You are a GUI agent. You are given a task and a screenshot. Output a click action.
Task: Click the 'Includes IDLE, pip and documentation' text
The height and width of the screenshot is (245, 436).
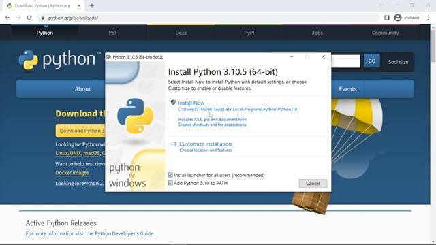(x=212, y=120)
